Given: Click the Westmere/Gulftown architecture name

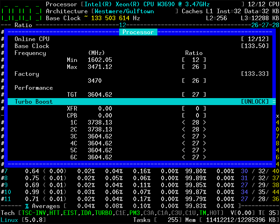Looking at the screenshot, I should pos(124,11).
